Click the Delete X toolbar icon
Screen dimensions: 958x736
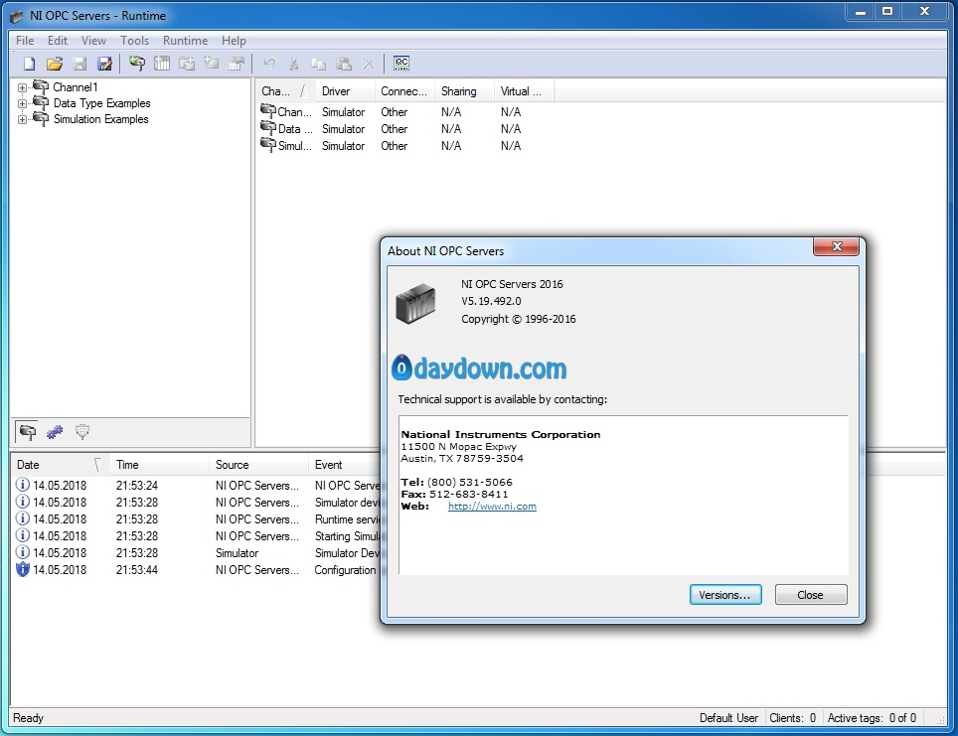(368, 64)
